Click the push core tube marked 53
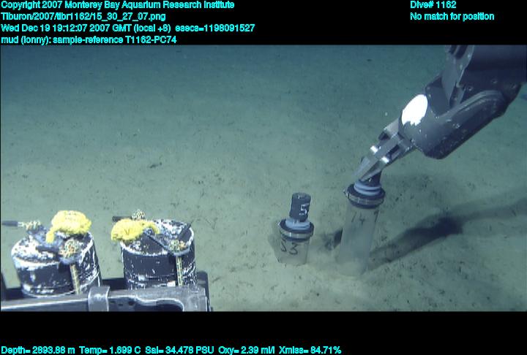 295,230
